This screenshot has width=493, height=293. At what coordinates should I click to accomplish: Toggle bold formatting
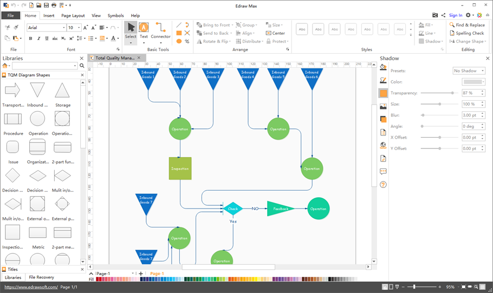30,38
